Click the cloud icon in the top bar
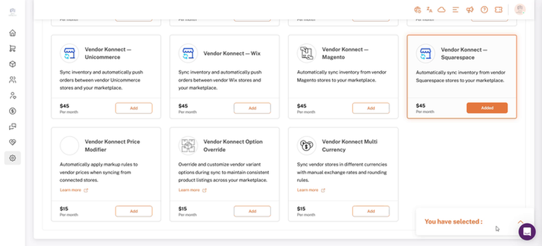The image size is (542, 246). click(x=442, y=10)
